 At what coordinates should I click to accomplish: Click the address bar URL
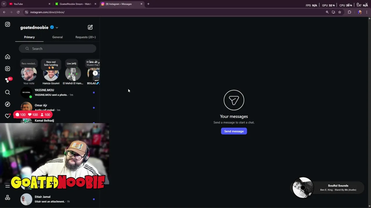tap(47, 12)
